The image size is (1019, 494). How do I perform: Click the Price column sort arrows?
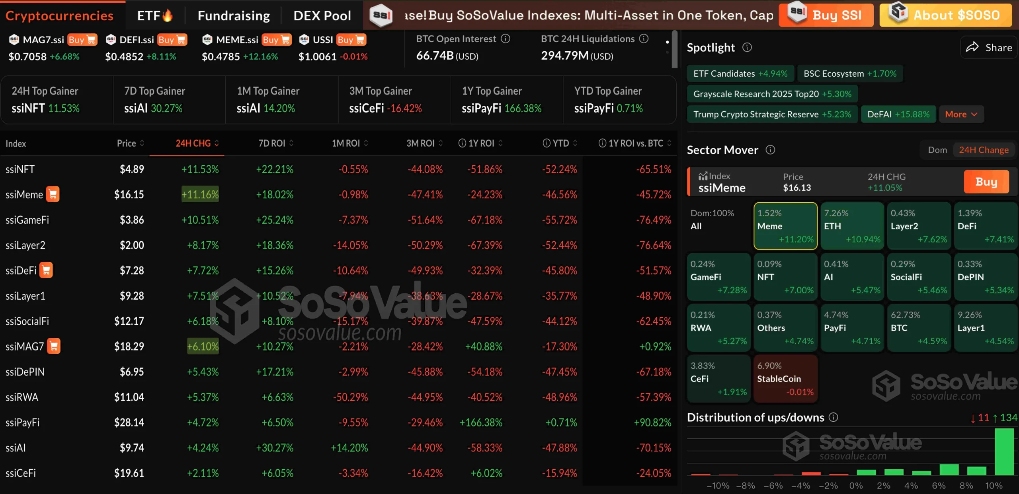pos(143,143)
